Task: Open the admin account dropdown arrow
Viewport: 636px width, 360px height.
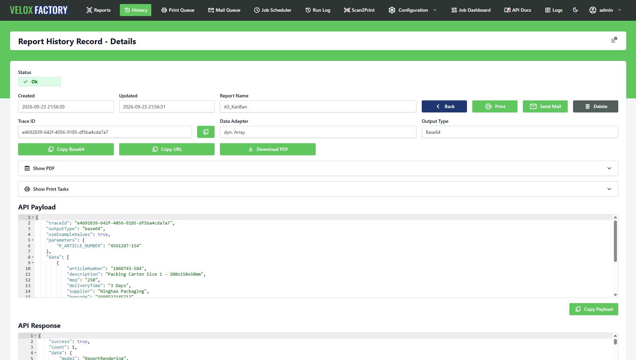Action: (x=620, y=10)
